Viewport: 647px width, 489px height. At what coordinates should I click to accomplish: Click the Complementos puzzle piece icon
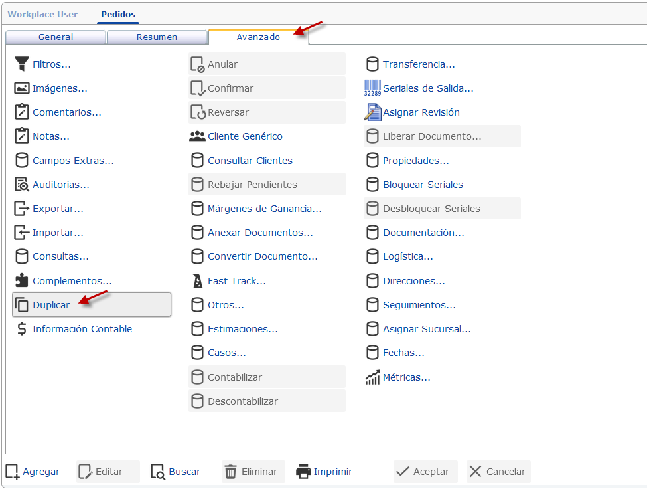[x=21, y=280]
